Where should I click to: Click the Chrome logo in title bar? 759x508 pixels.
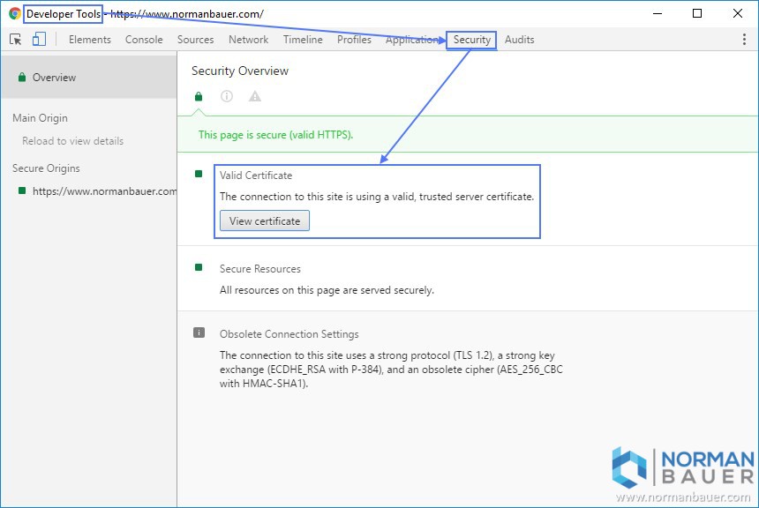click(14, 14)
